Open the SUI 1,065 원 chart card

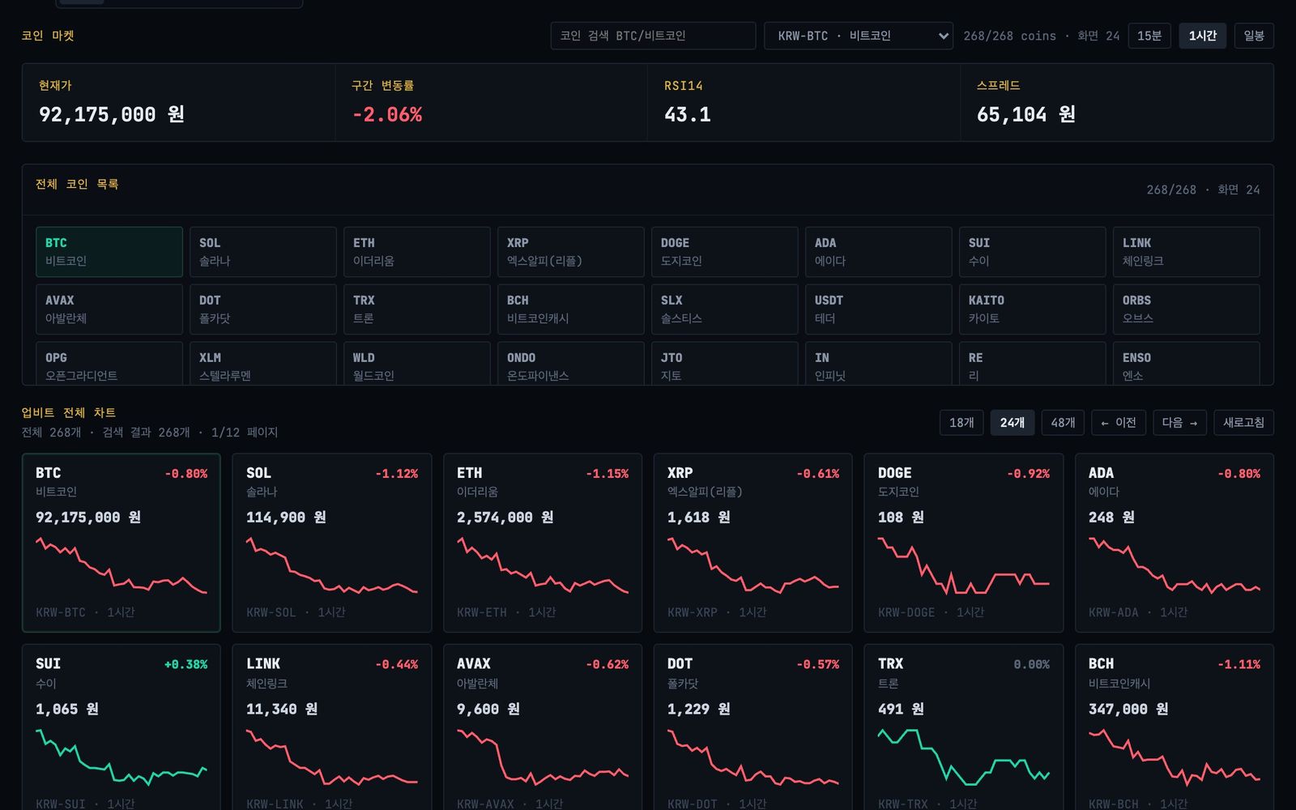(122, 727)
